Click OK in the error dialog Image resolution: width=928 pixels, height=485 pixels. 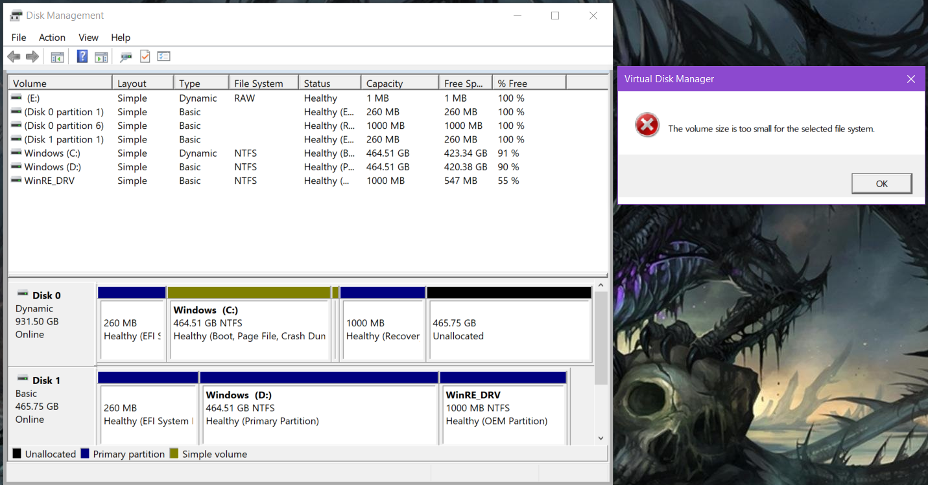pyautogui.click(x=882, y=183)
